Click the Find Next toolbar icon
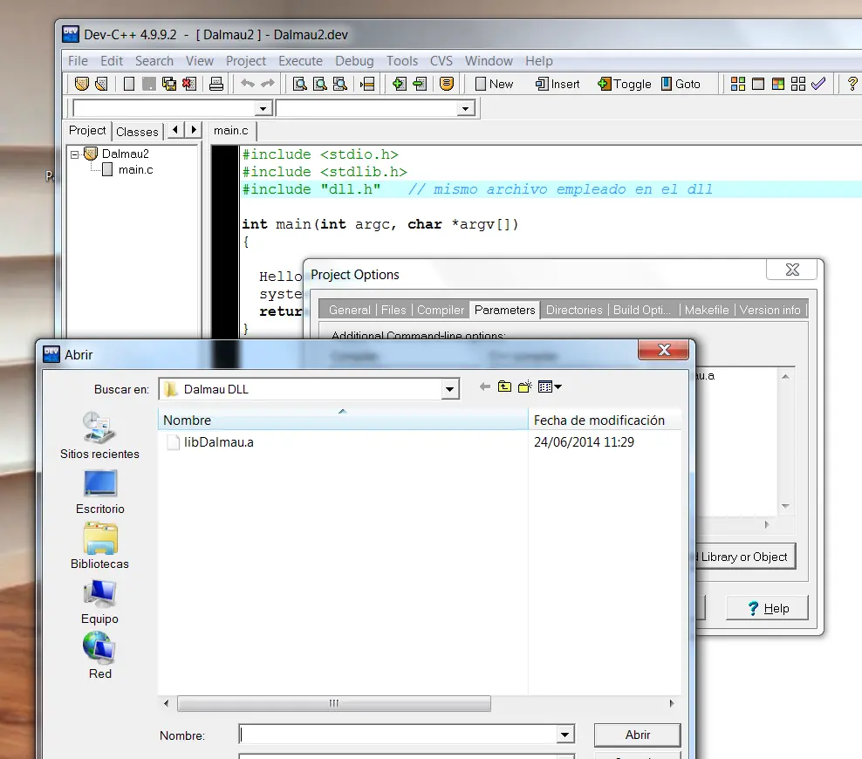Screen dimensions: 862x759 point(340,84)
